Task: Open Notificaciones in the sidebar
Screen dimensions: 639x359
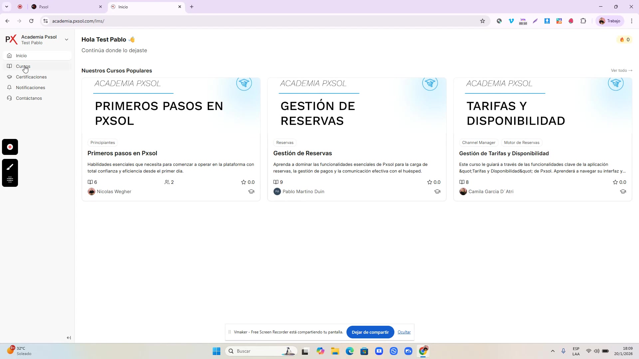Action: click(37, 87)
